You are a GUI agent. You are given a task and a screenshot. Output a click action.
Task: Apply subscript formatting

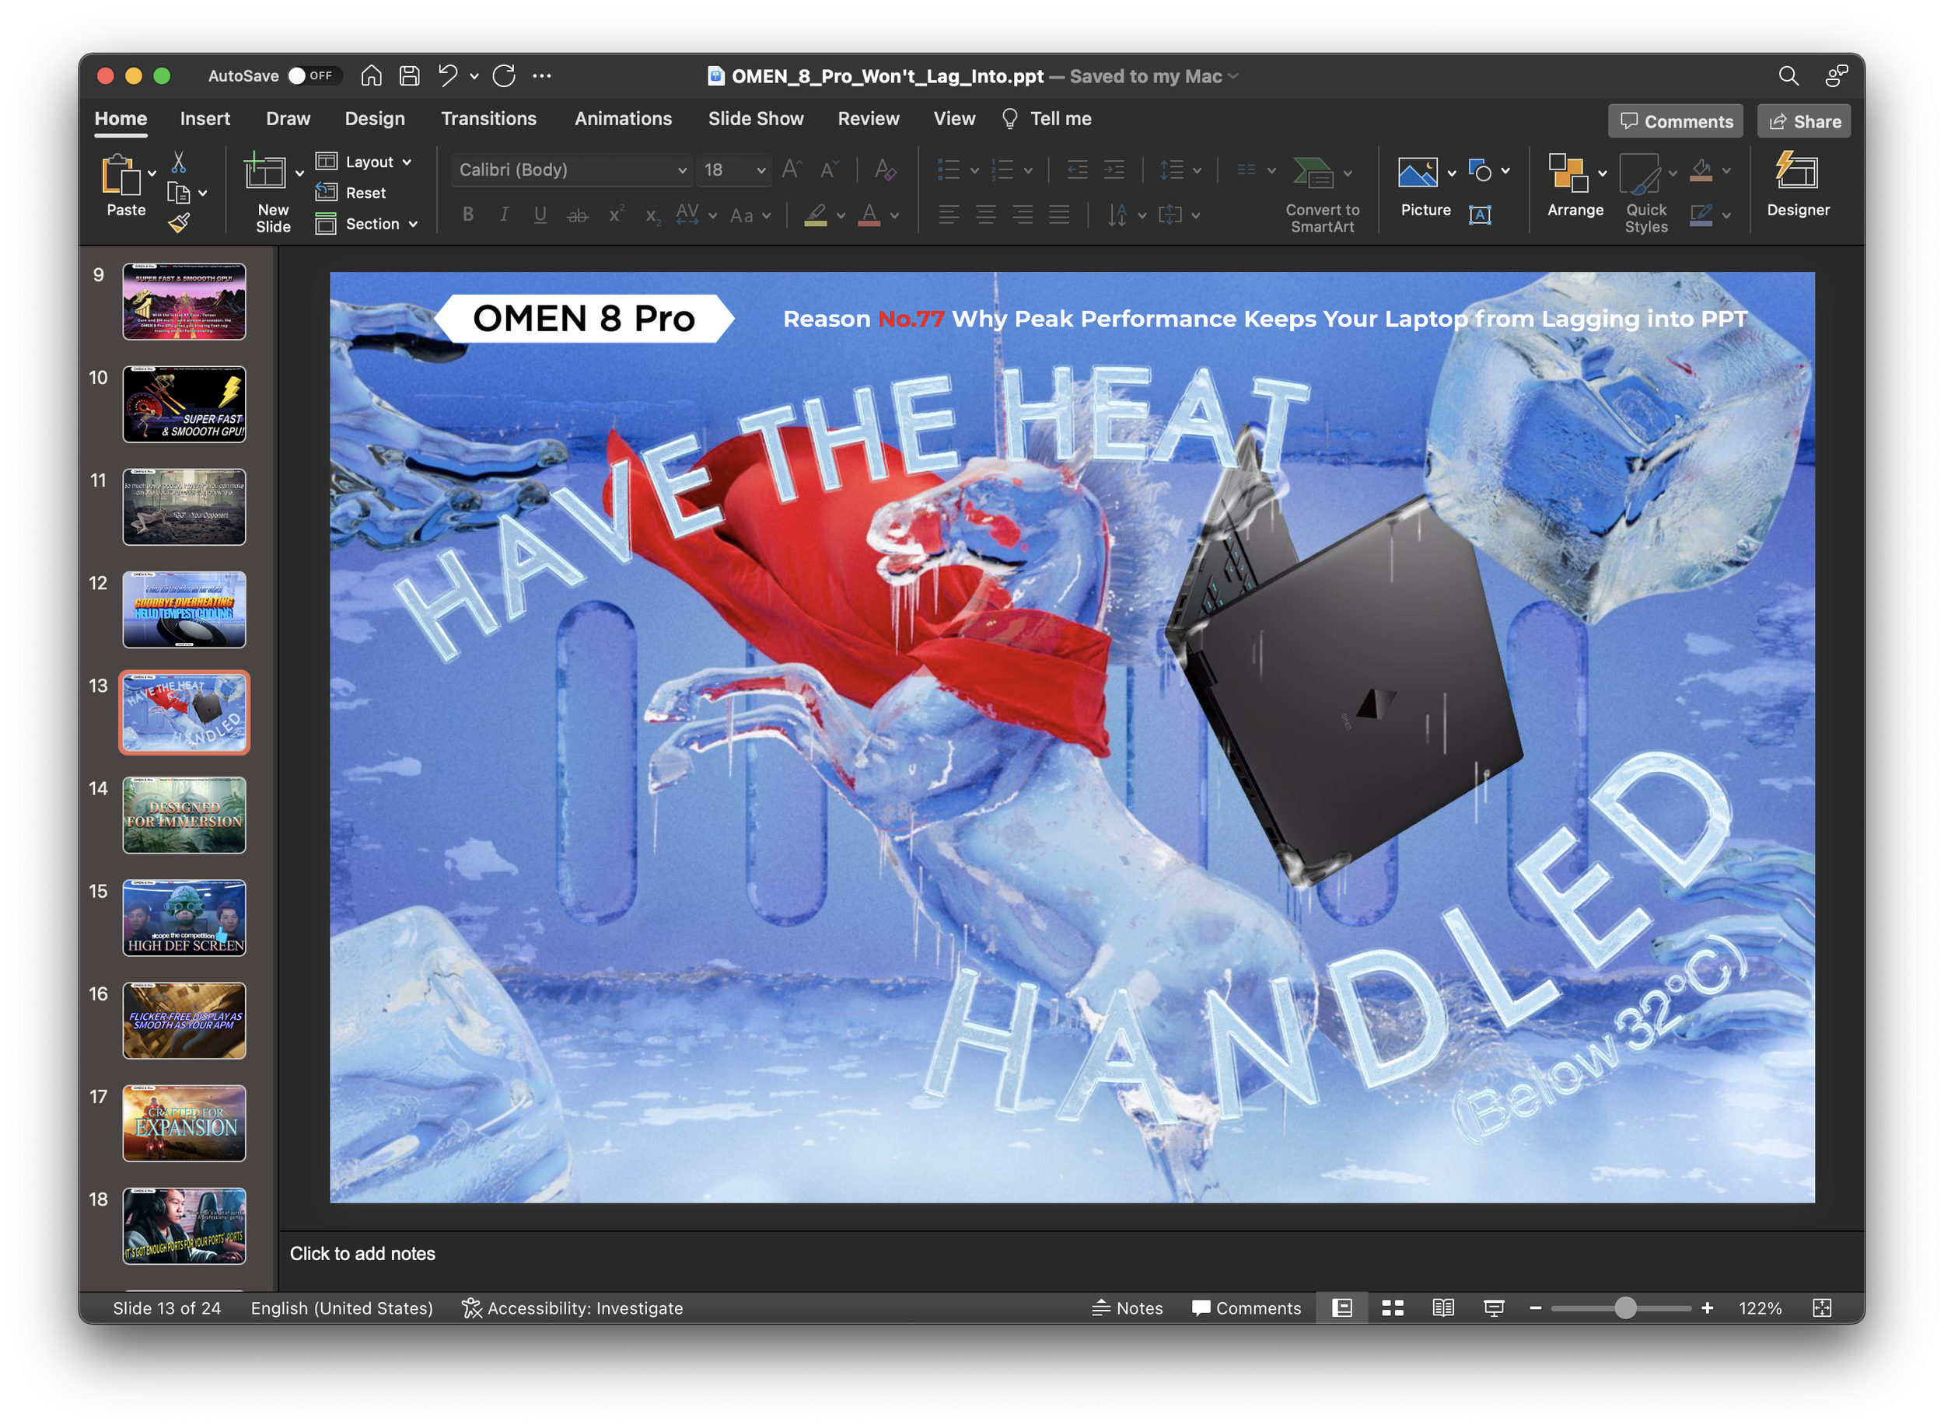click(x=653, y=215)
